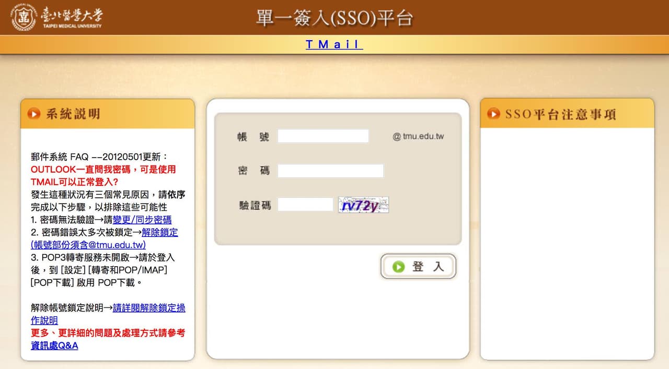Click the 郵件系統 FAQ update line
669x369 pixels.
pos(100,157)
